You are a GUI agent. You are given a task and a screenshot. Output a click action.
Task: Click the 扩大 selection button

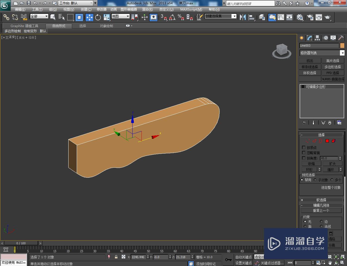(332, 164)
